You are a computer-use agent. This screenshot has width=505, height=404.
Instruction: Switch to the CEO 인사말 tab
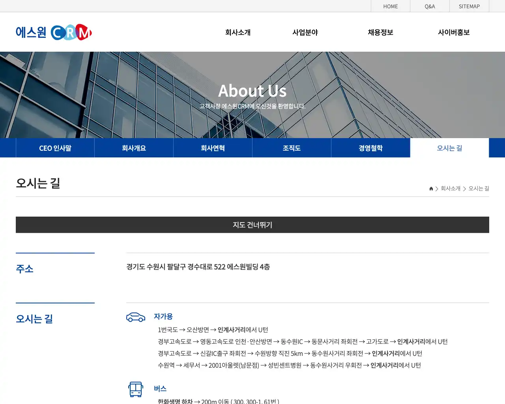point(55,148)
